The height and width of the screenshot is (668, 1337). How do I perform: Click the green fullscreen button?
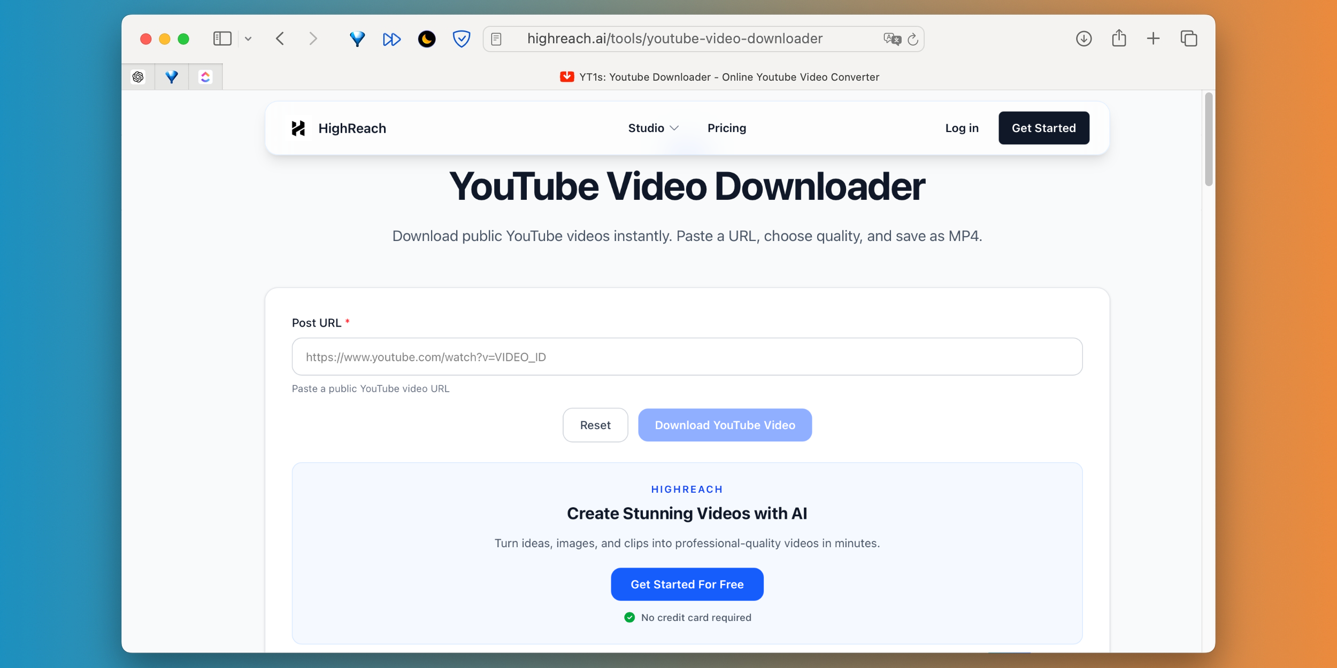pyautogui.click(x=183, y=39)
